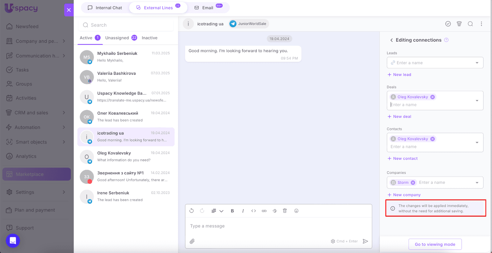
Task: Open the emoji picker in editor
Action: [296, 211]
